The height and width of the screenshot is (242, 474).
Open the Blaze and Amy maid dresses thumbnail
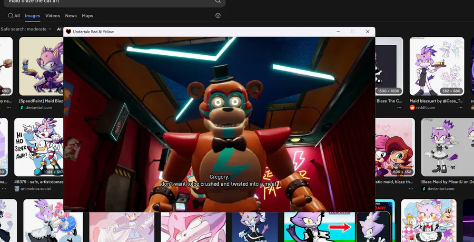(x=53, y=220)
